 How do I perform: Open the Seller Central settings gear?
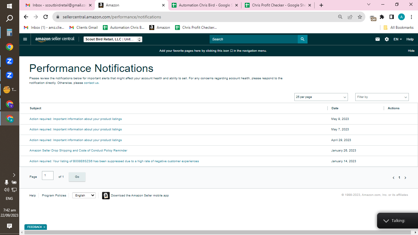click(x=387, y=39)
